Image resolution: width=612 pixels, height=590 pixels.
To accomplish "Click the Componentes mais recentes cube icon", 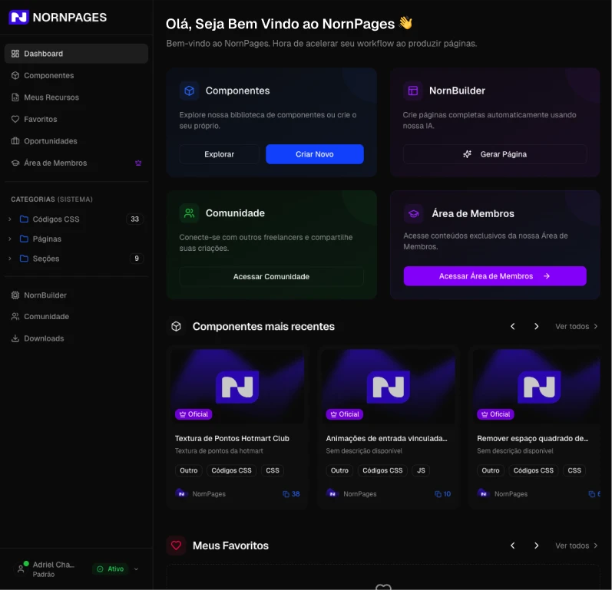I will pyautogui.click(x=176, y=326).
